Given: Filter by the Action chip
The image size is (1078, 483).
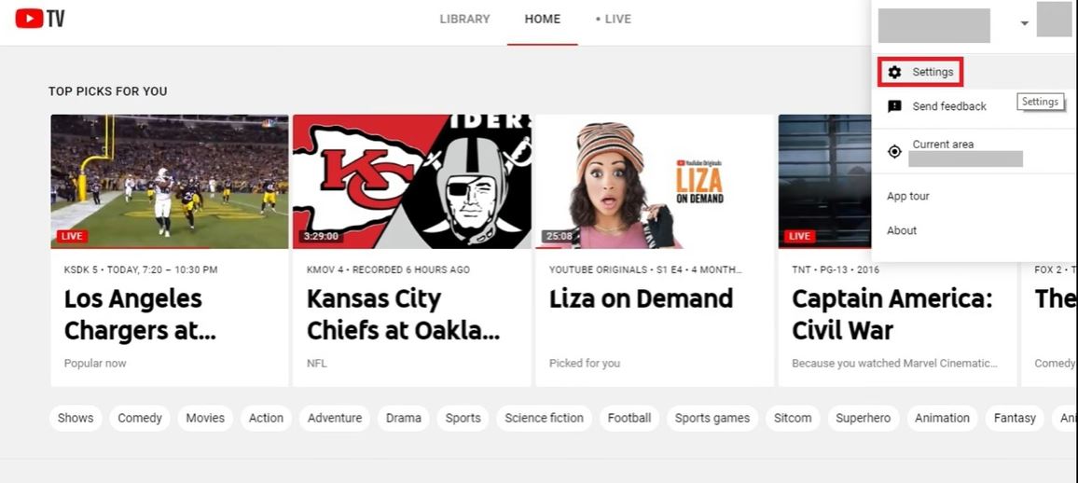Looking at the screenshot, I should [x=266, y=419].
